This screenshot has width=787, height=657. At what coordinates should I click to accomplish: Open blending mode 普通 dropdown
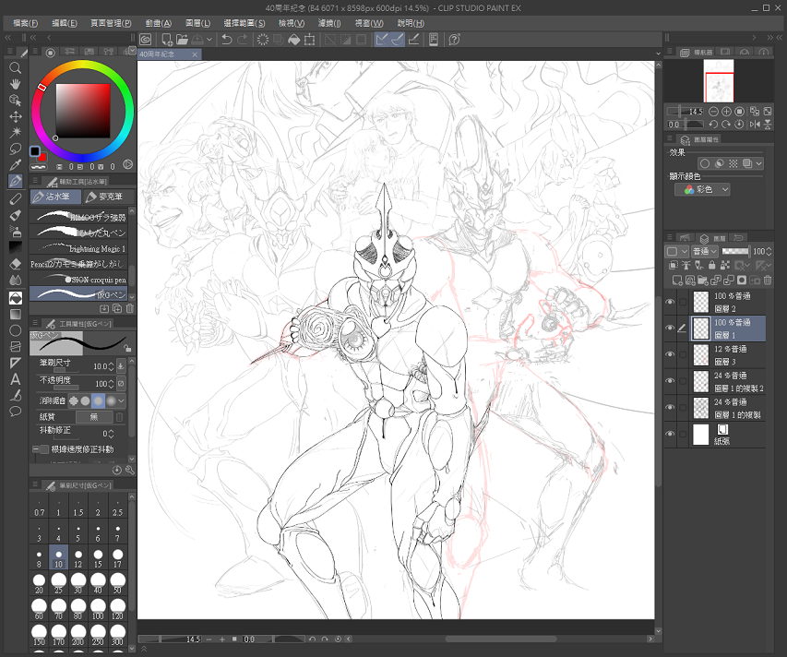(705, 251)
